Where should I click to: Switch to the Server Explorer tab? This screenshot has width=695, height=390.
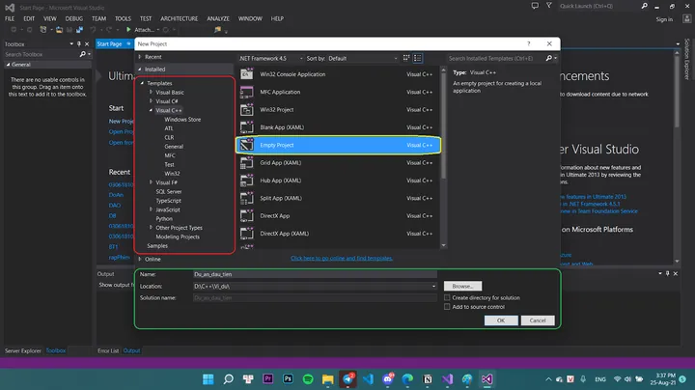point(23,350)
